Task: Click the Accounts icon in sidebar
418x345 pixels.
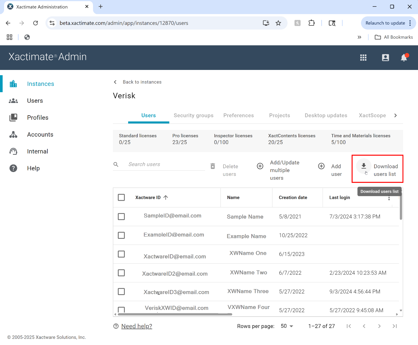Action: 13,135
